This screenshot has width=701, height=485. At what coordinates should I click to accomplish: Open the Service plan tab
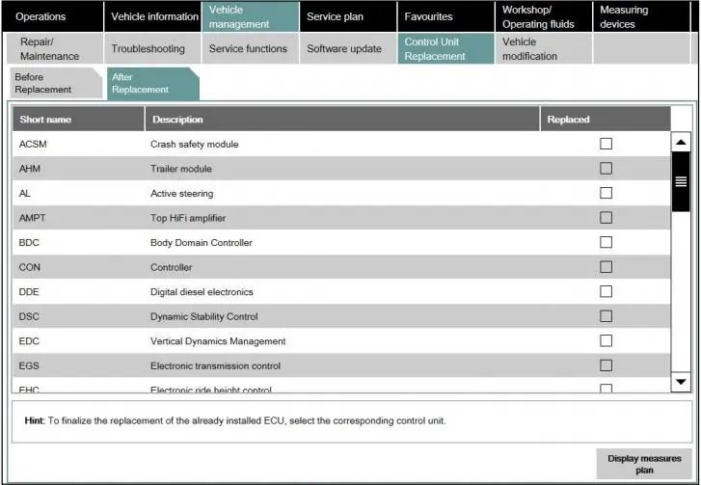coord(348,16)
